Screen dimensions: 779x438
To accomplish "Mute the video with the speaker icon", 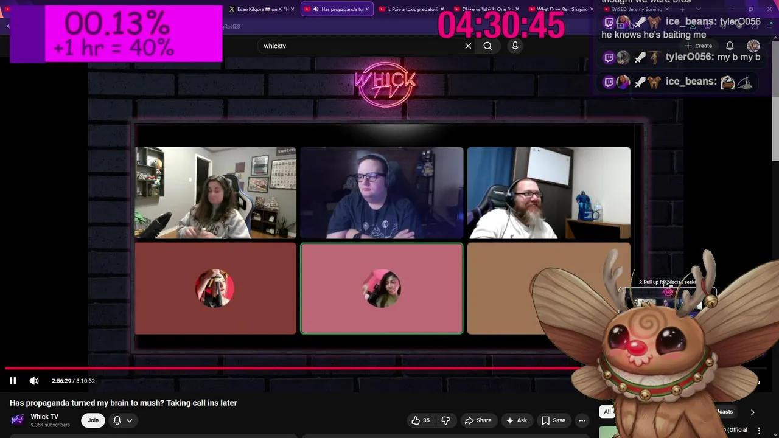I will point(34,381).
